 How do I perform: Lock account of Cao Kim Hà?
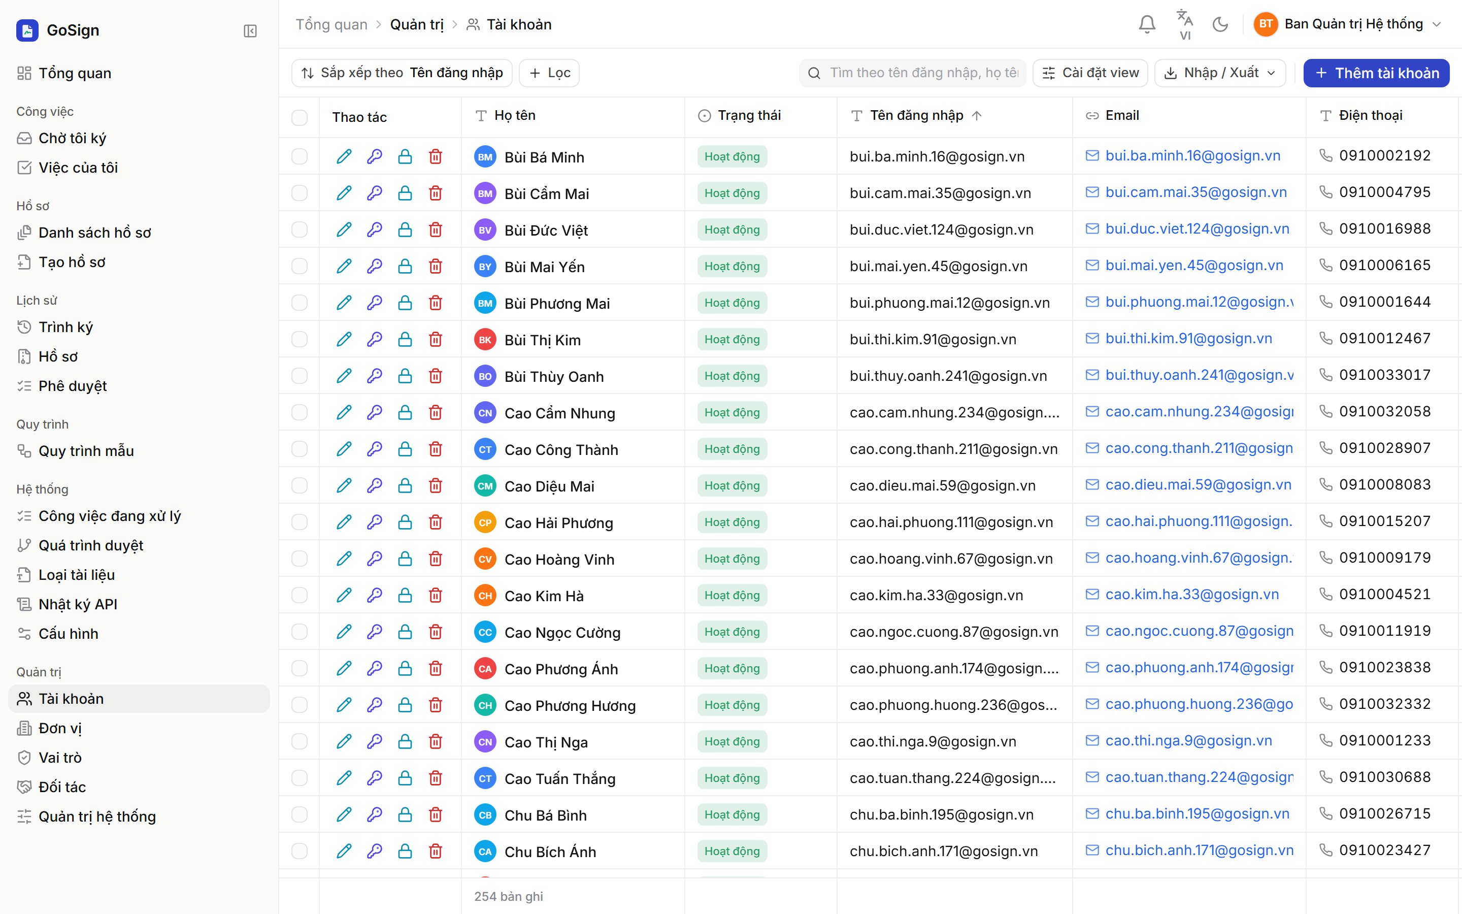point(405,596)
